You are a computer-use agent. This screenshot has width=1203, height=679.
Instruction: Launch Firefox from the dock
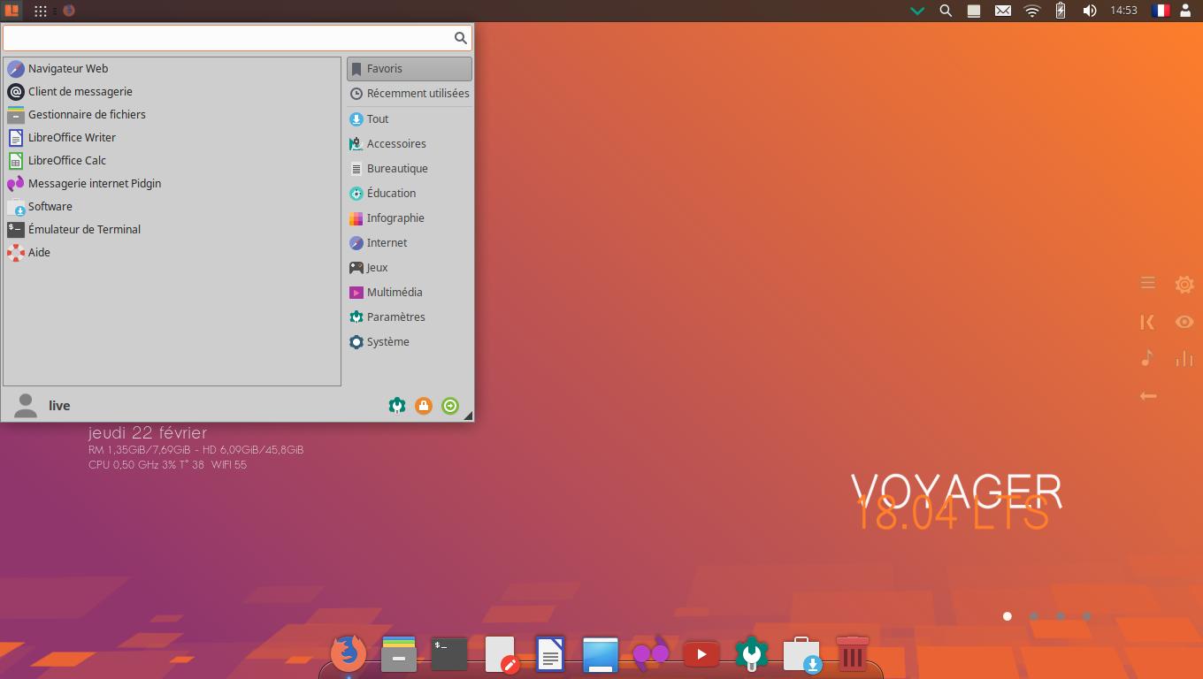click(x=349, y=654)
